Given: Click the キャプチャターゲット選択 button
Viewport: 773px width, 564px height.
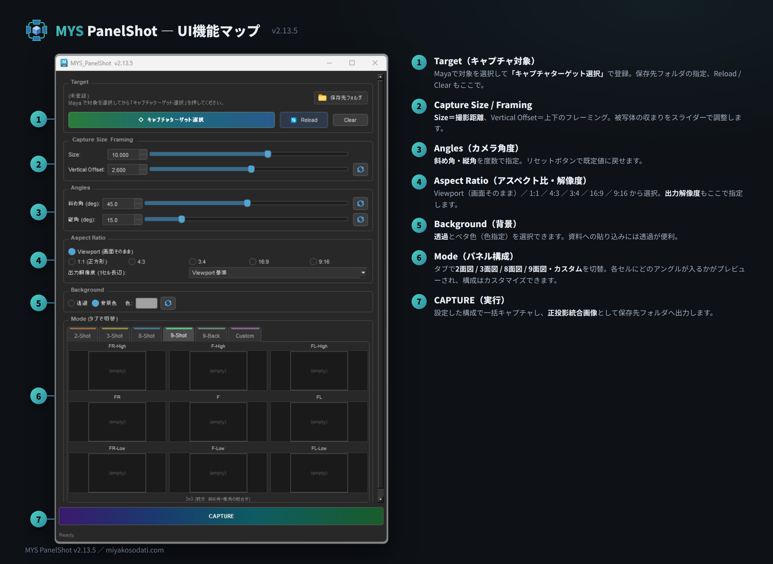Looking at the screenshot, I should (171, 120).
